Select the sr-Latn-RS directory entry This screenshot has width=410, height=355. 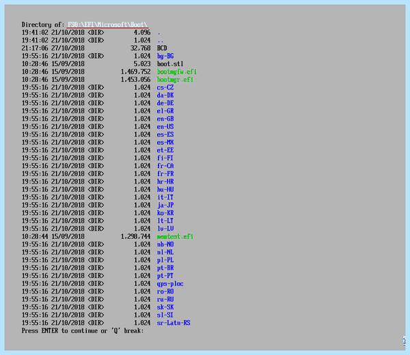(x=174, y=323)
